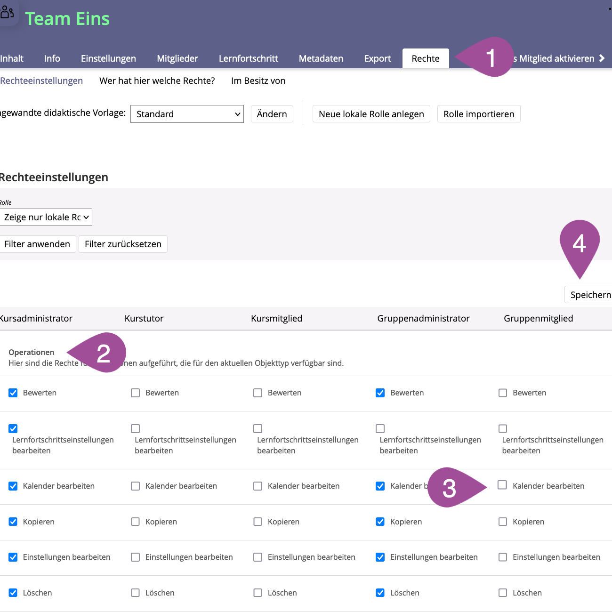Apply the filter with 'Filter anwenden'
The image size is (612, 612).
(x=37, y=244)
